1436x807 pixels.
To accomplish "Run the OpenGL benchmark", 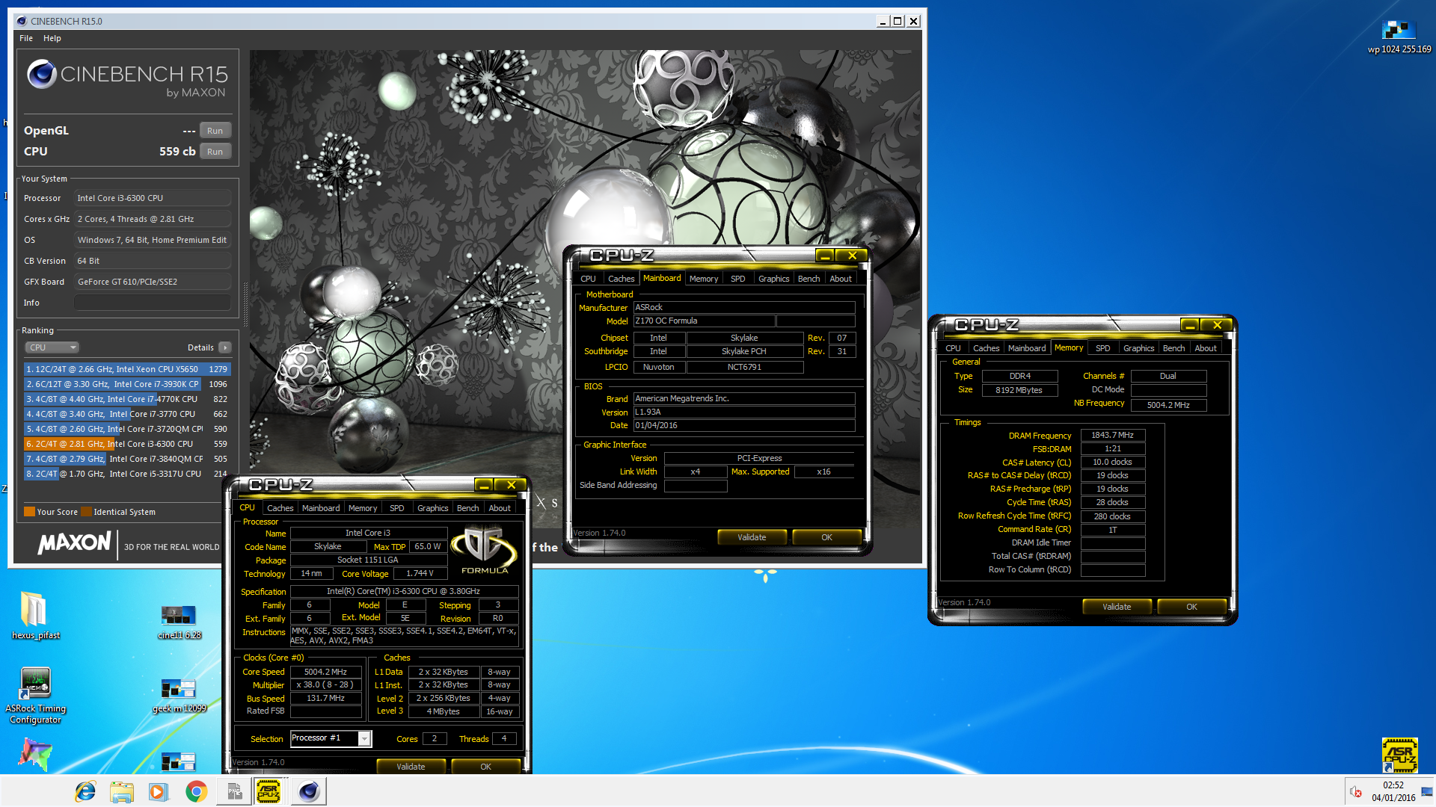I will tap(215, 131).
